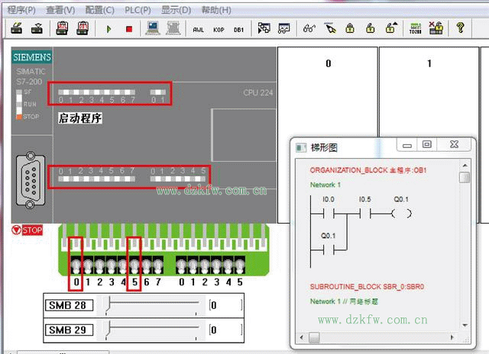Flip input switch 7 in first group
The width and height of the screenshot is (489, 354).
157,265
